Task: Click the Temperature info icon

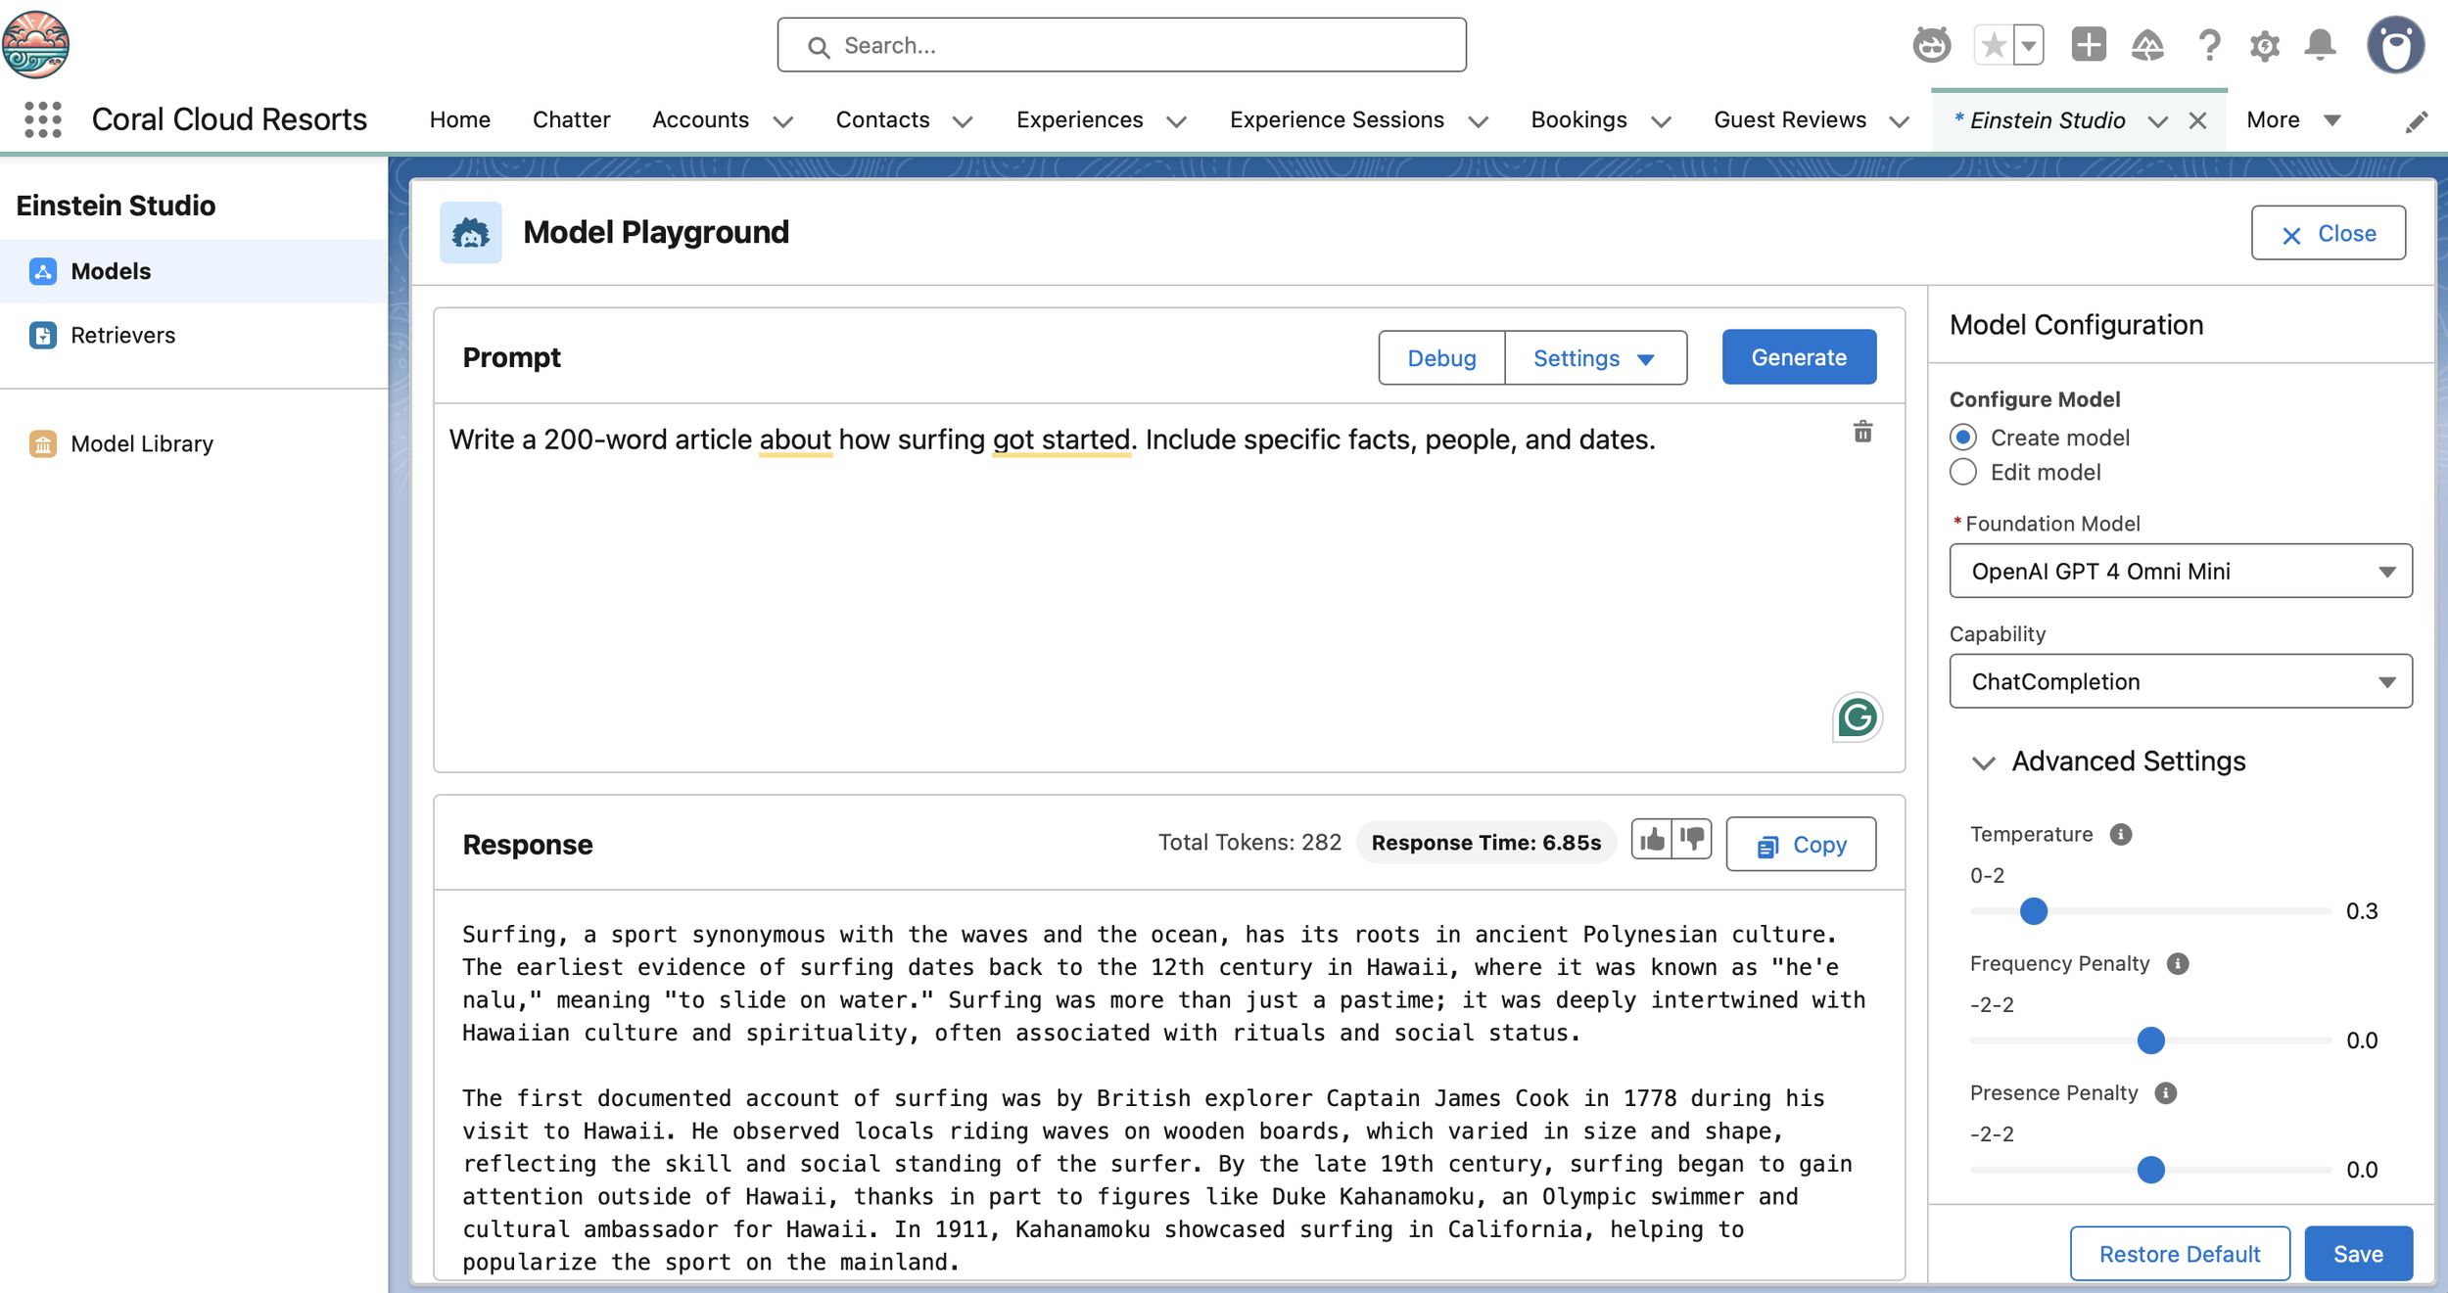Action: coord(2121,834)
